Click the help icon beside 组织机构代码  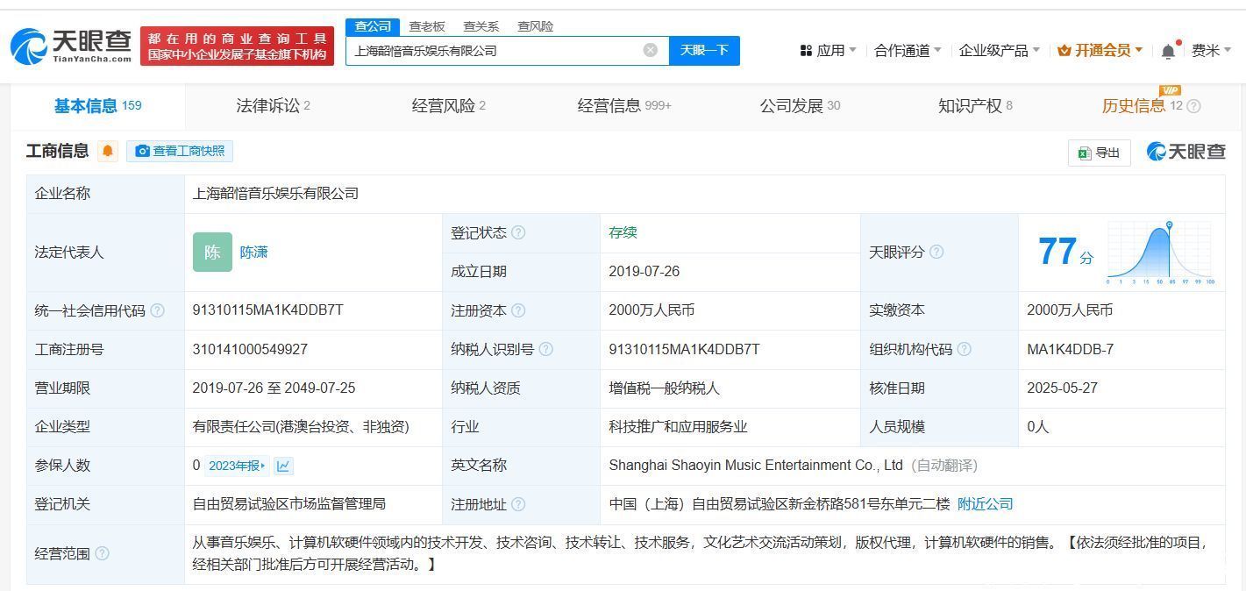[964, 349]
